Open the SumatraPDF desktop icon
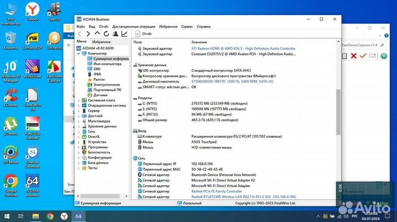This screenshot has width=397, height=222. tap(33, 41)
